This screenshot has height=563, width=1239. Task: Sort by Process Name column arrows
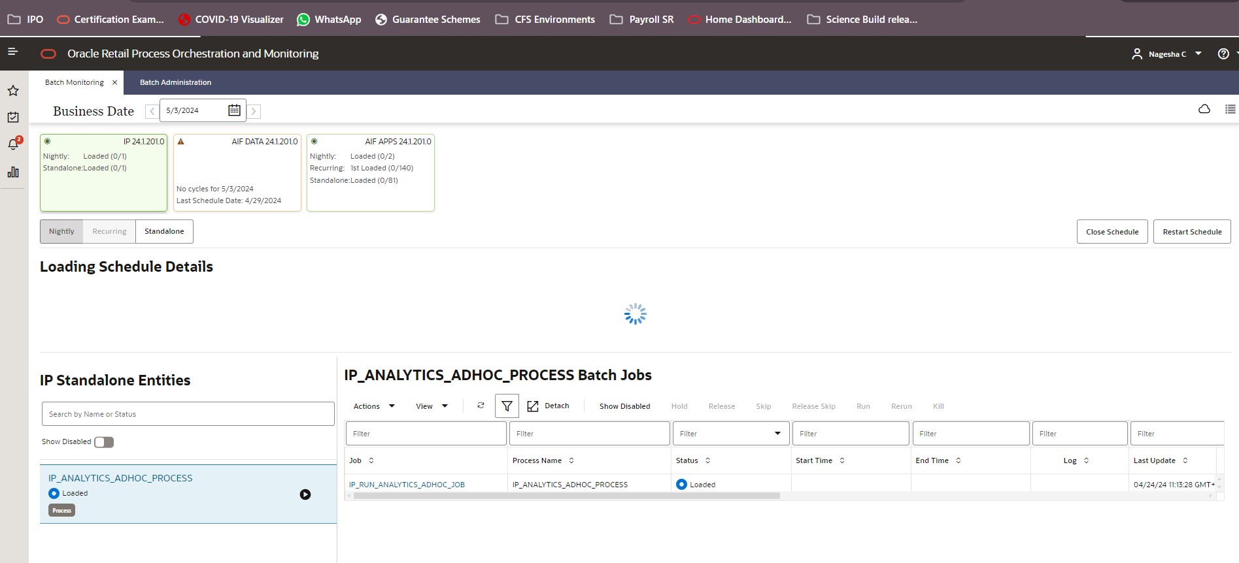coord(571,460)
